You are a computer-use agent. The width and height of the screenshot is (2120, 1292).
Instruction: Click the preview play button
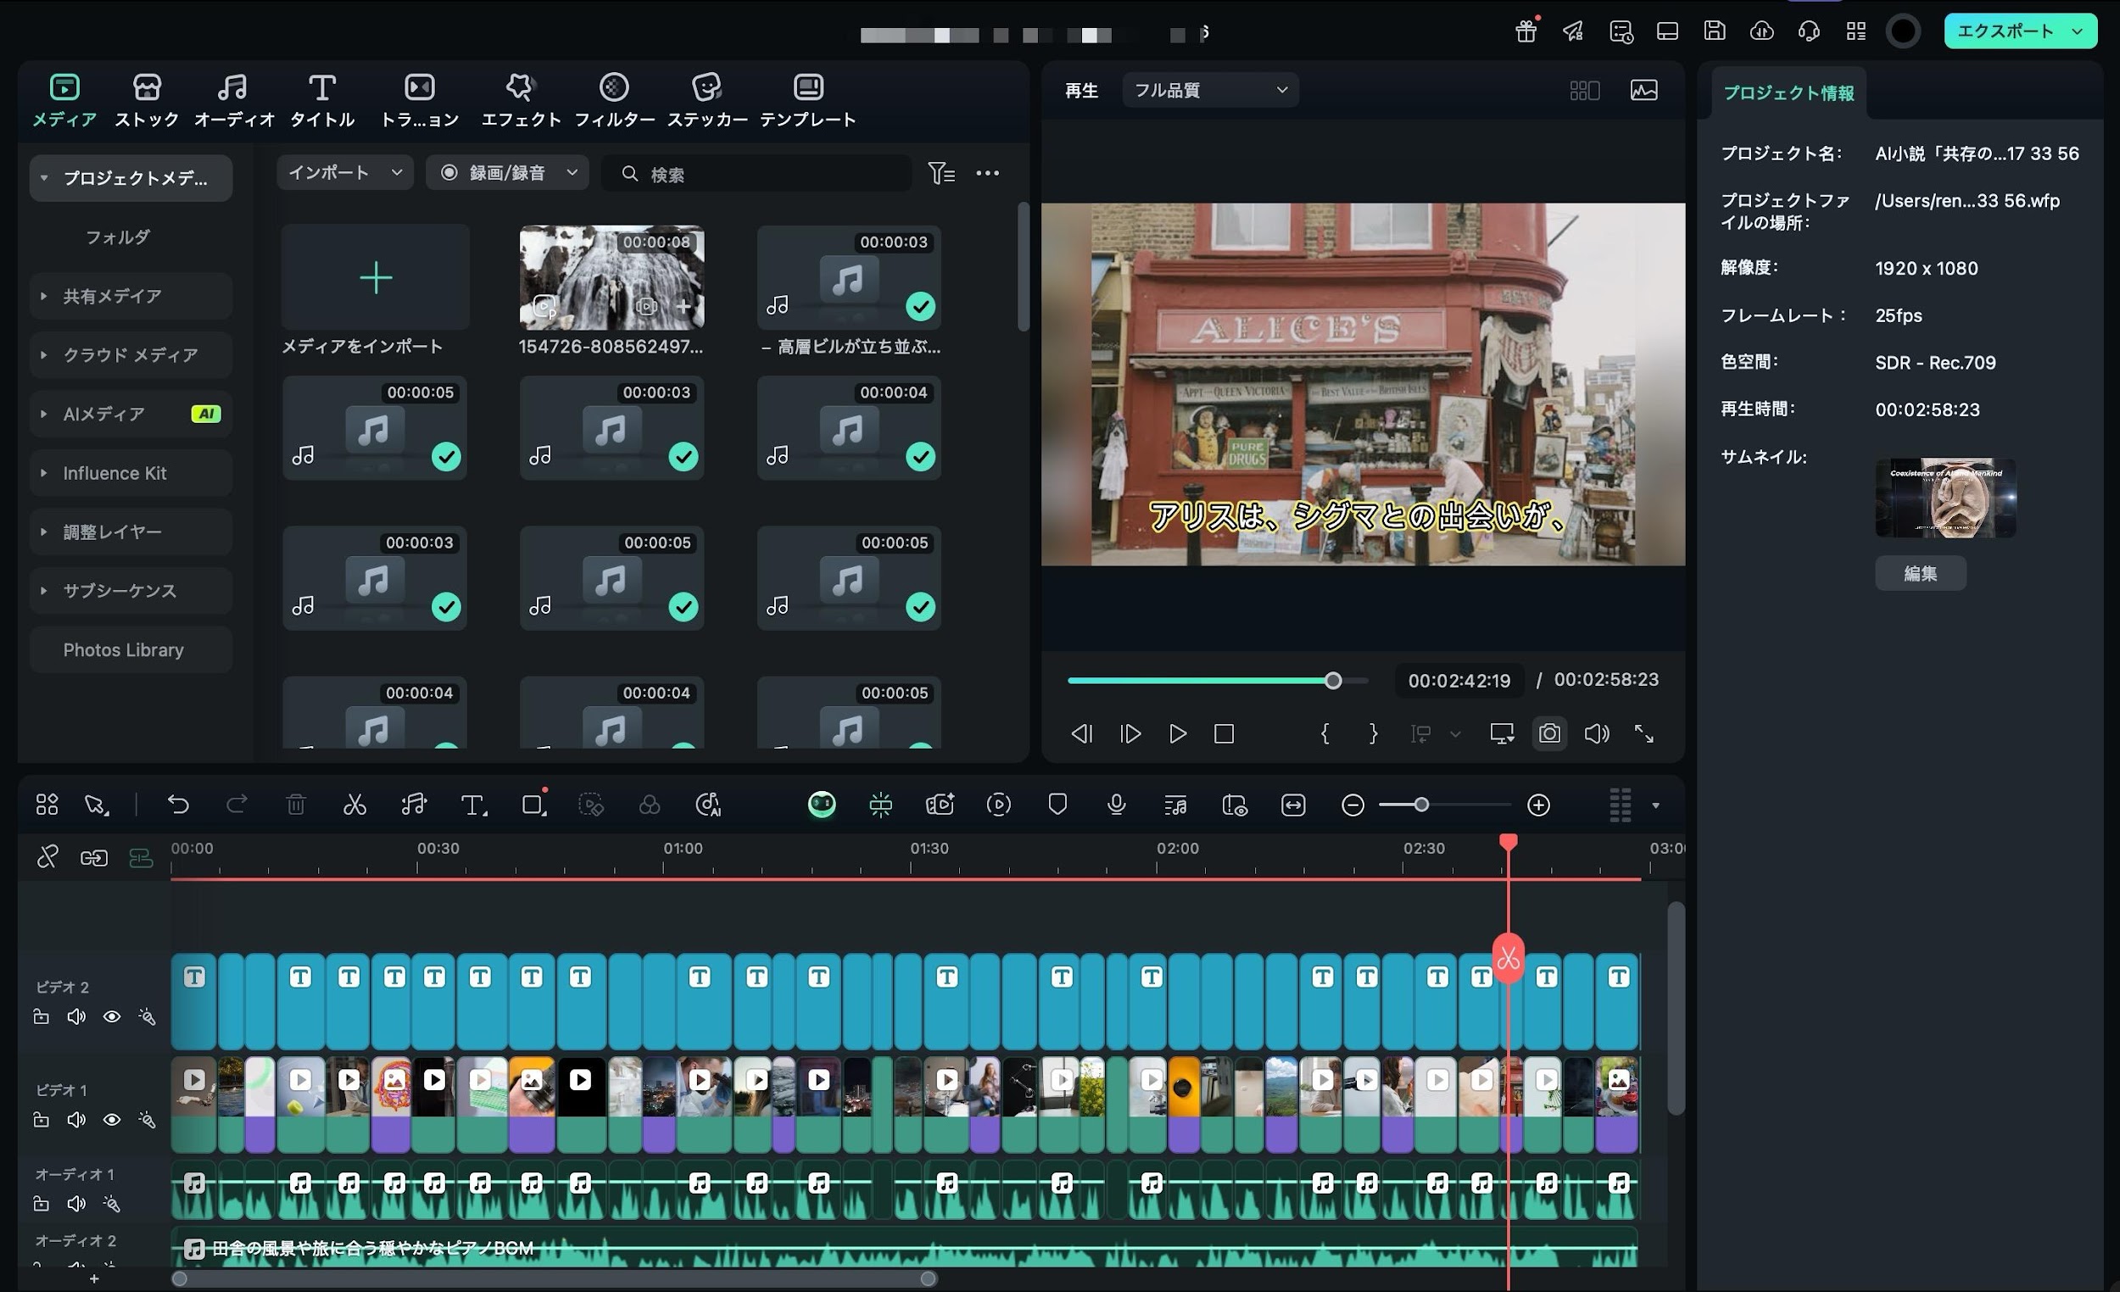(x=1177, y=733)
